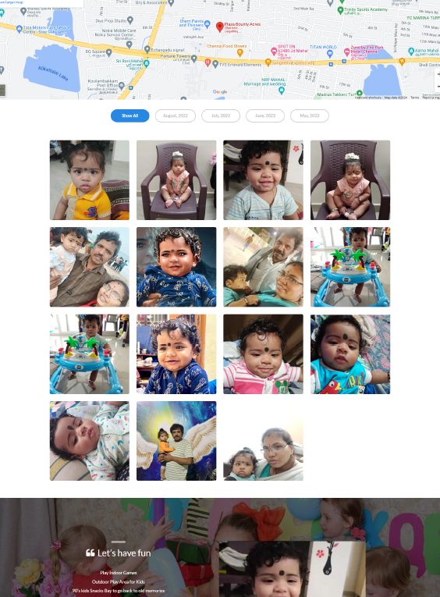Click the "Play Indoor Games" text
This screenshot has height=597, width=440.
119,573
